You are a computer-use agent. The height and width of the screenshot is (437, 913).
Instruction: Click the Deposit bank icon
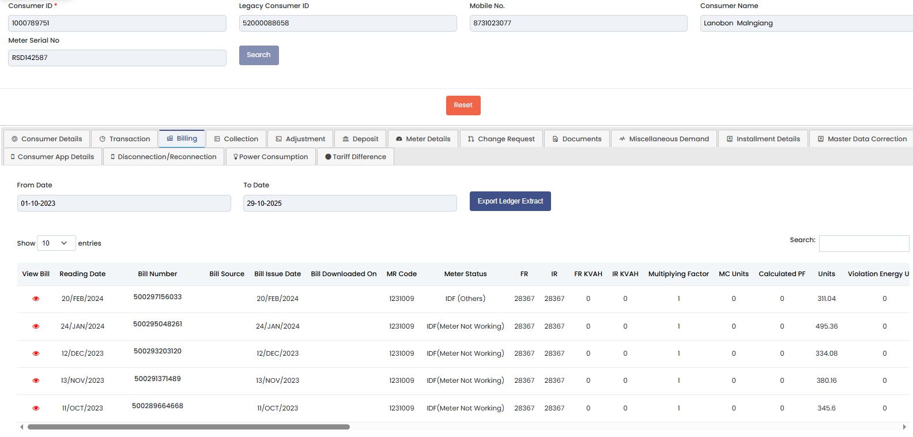pos(346,139)
